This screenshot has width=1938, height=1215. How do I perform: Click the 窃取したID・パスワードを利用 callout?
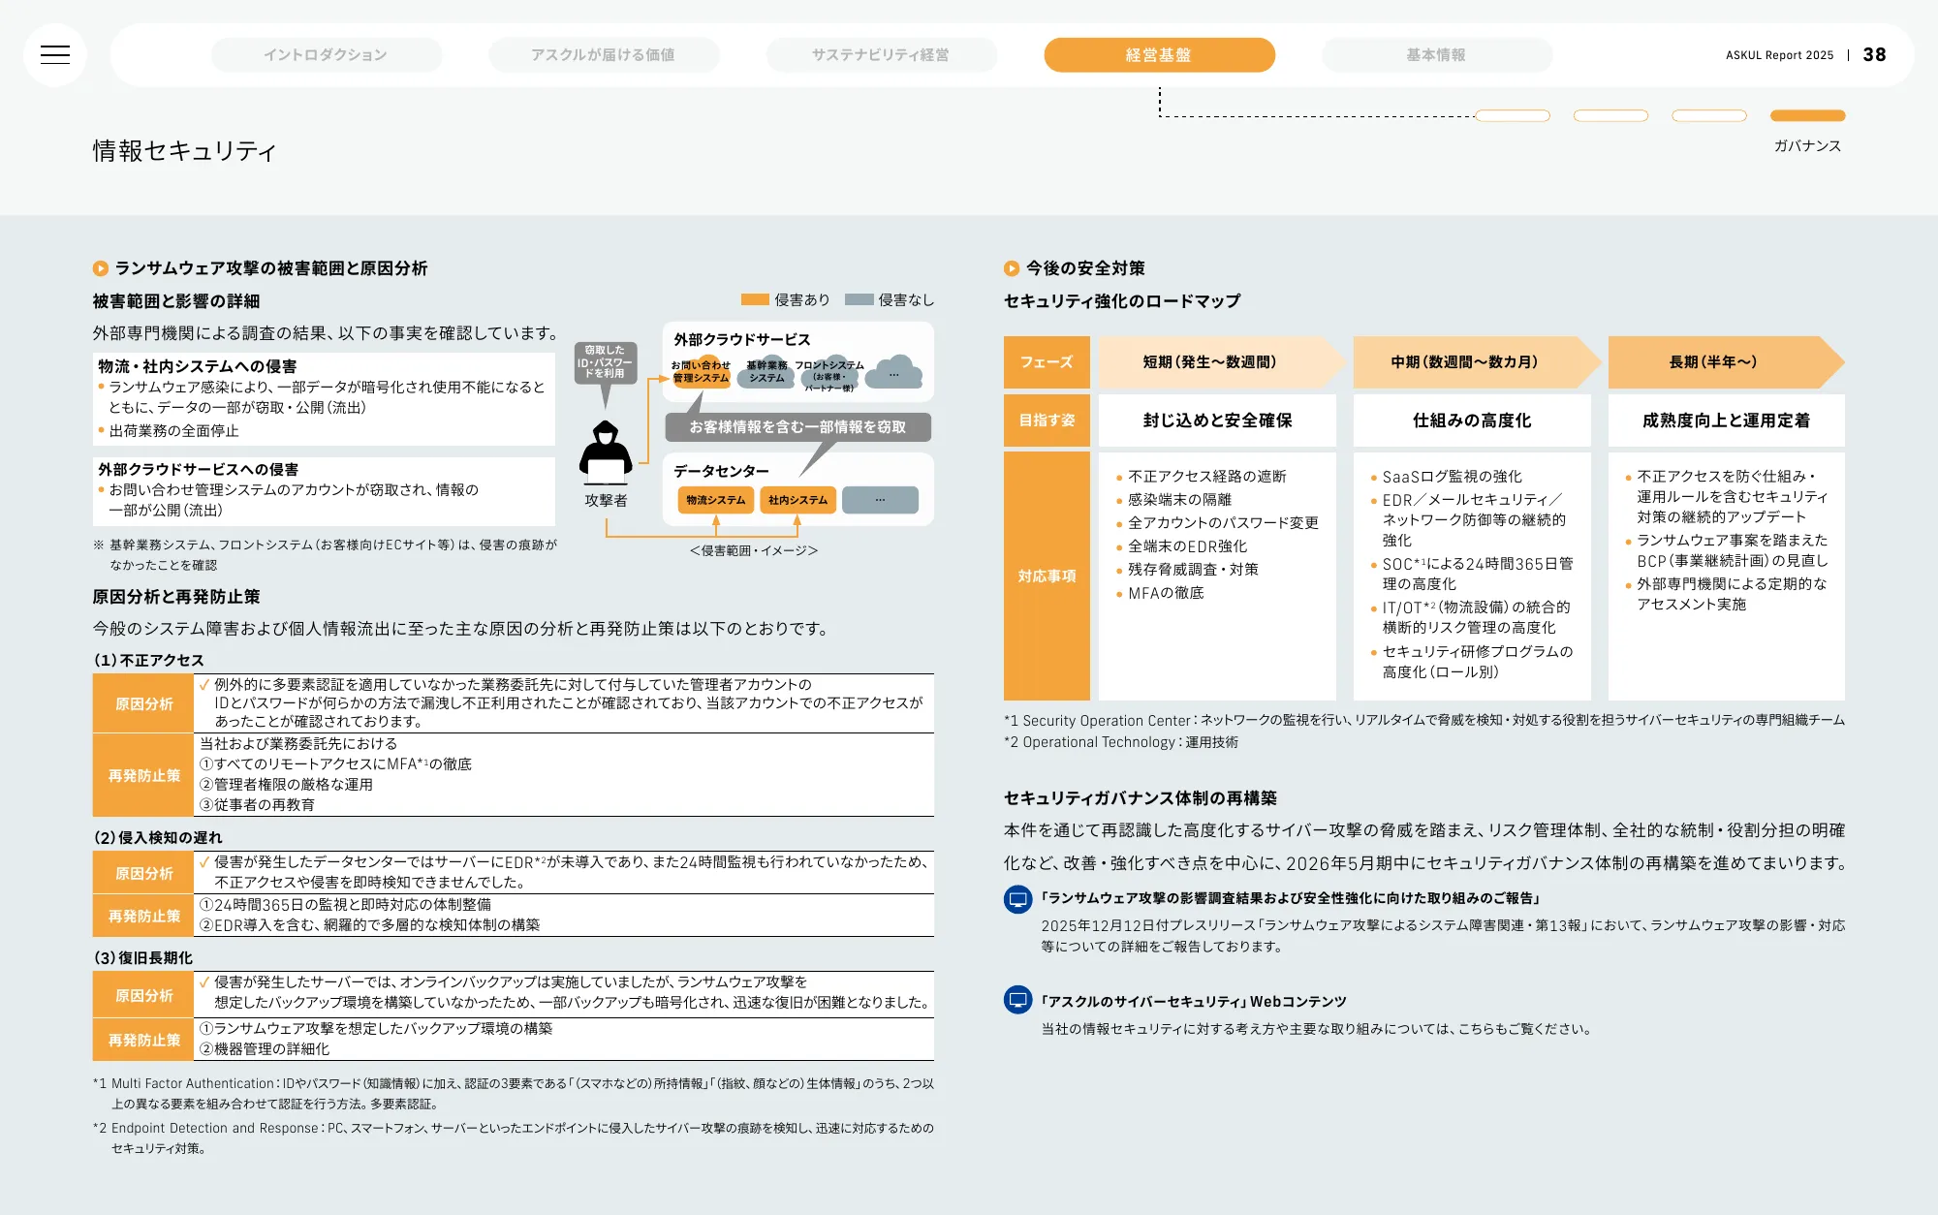point(606,363)
